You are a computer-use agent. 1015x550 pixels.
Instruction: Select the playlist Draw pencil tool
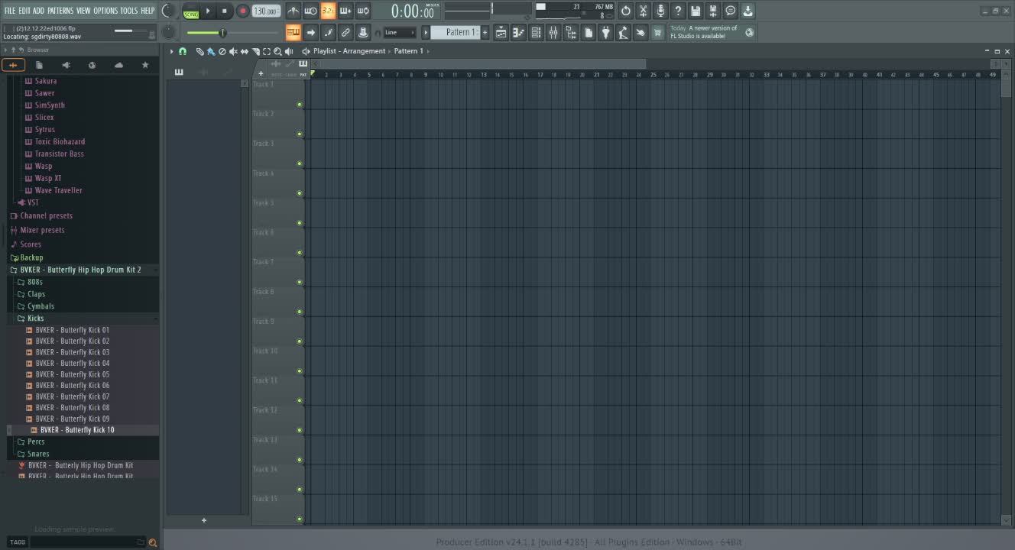tap(199, 51)
